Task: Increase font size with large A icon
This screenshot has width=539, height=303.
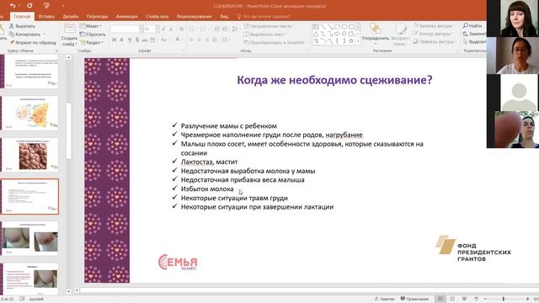Action: point(163,29)
